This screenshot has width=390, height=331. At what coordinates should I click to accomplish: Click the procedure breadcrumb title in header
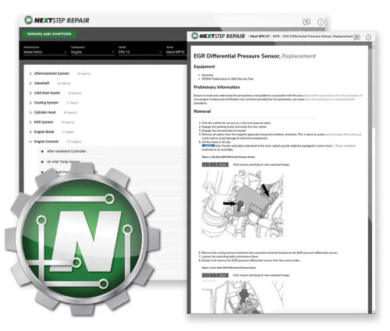(x=301, y=36)
